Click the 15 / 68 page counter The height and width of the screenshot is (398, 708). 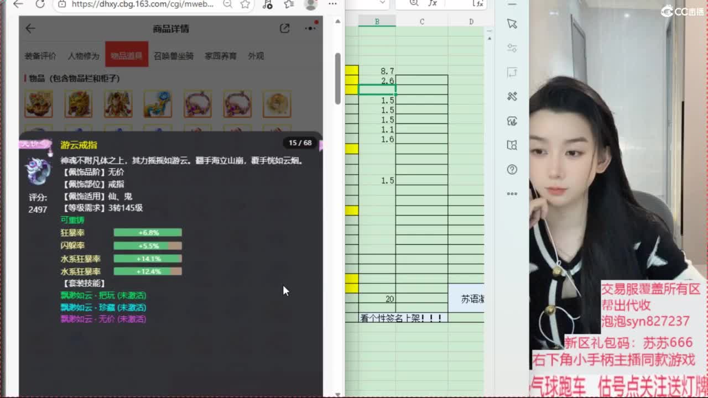click(300, 143)
